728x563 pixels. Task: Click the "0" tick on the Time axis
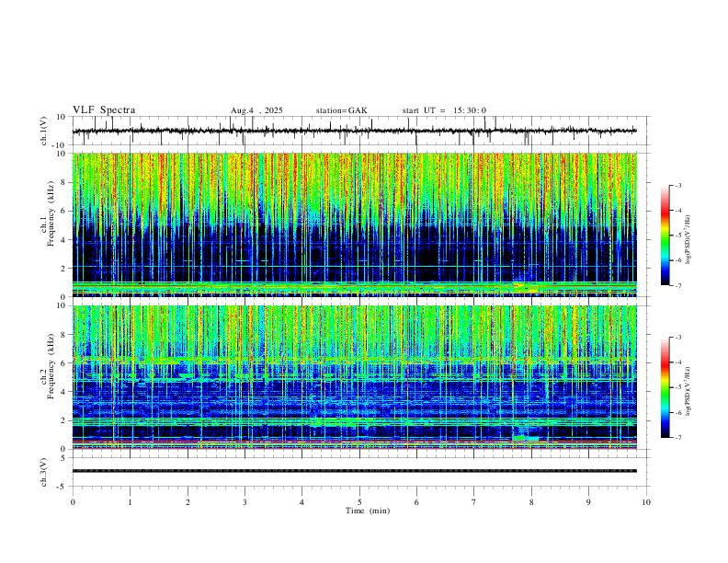pyautogui.click(x=73, y=502)
